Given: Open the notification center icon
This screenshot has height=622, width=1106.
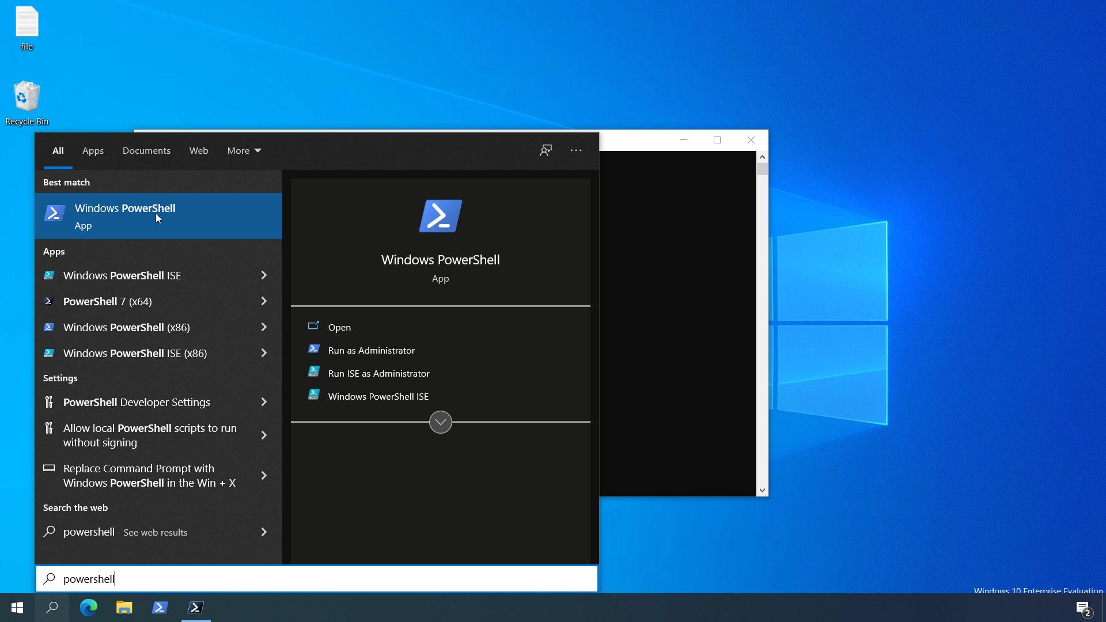Looking at the screenshot, I should [1083, 608].
